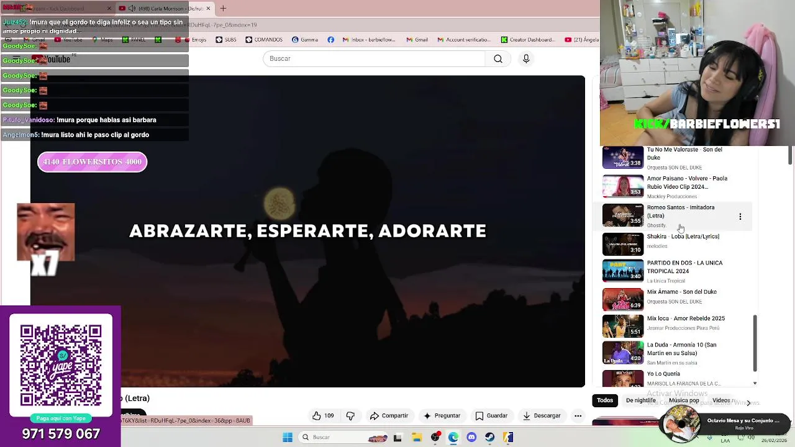Open the Gmail bookmark
Viewport: 795px width, 447px height.
coord(417,40)
